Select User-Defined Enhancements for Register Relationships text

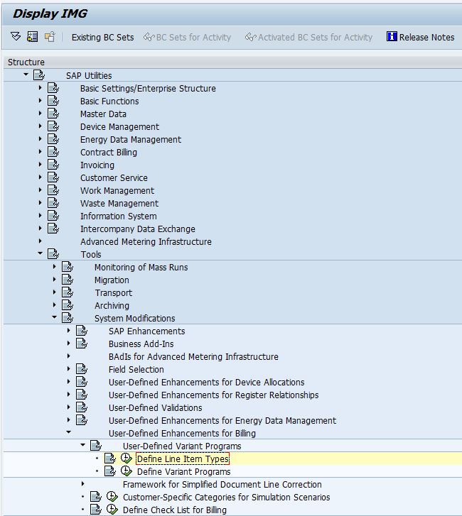click(x=213, y=395)
